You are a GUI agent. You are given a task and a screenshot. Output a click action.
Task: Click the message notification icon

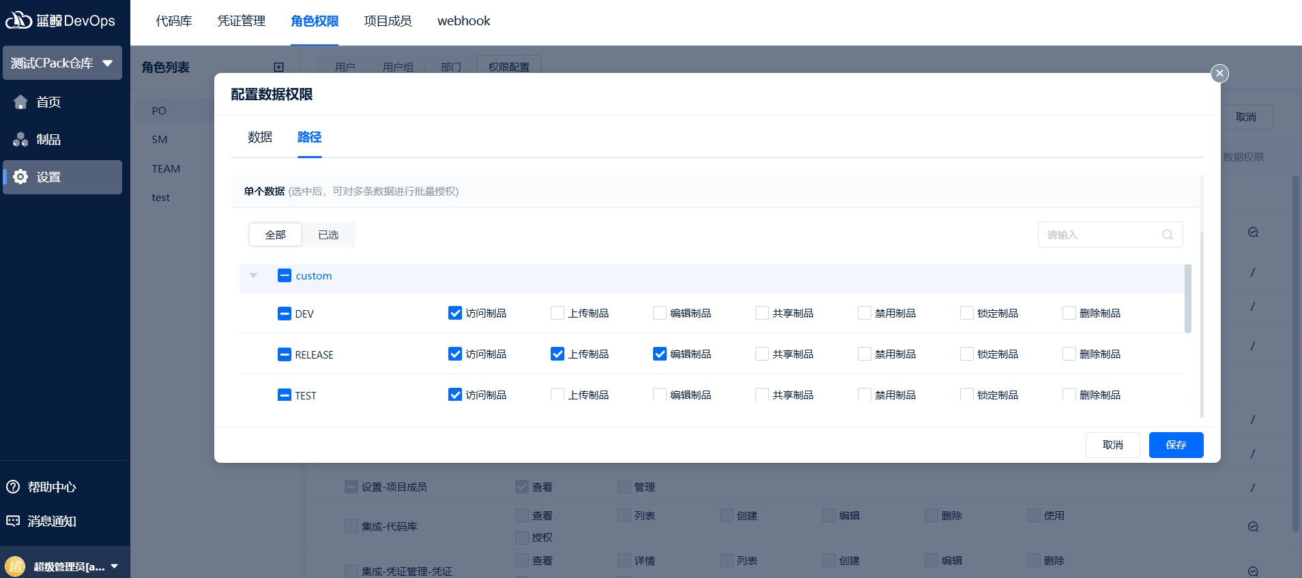click(13, 521)
